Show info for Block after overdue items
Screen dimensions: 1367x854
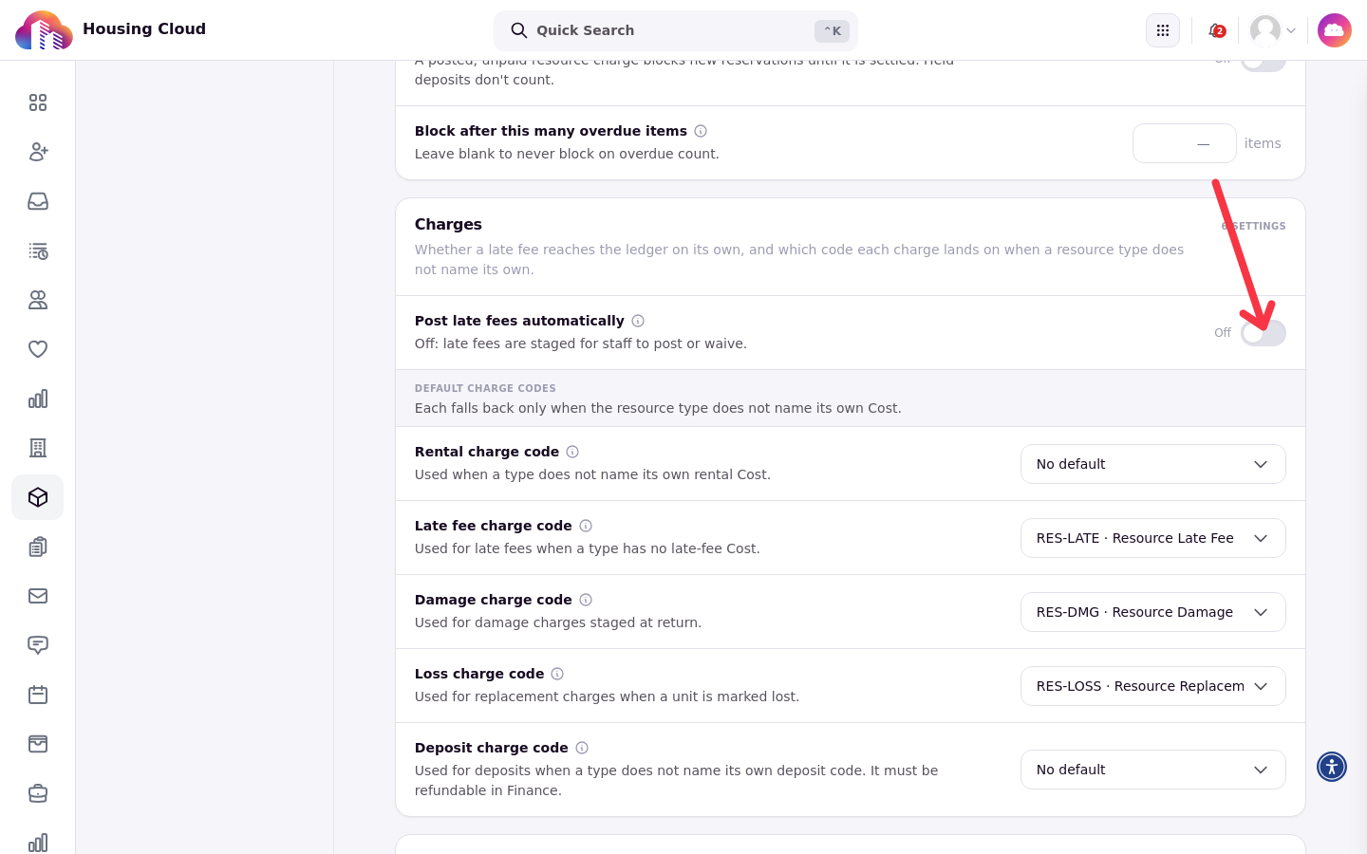[701, 131]
